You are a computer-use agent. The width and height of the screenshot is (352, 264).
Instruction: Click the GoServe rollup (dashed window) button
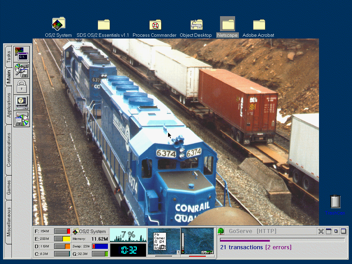328,231
